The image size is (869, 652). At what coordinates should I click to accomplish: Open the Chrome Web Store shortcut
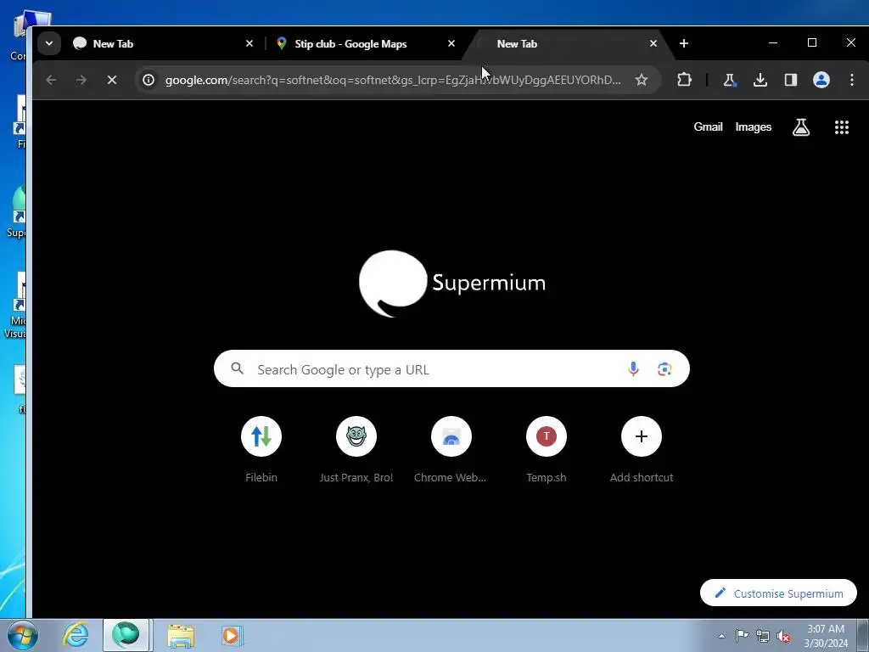tap(451, 449)
